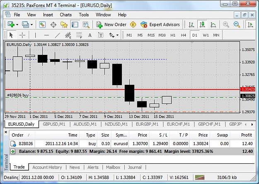The image size is (259, 184).
Task: Toggle the chart auto scroll icon
Action: point(250,25)
